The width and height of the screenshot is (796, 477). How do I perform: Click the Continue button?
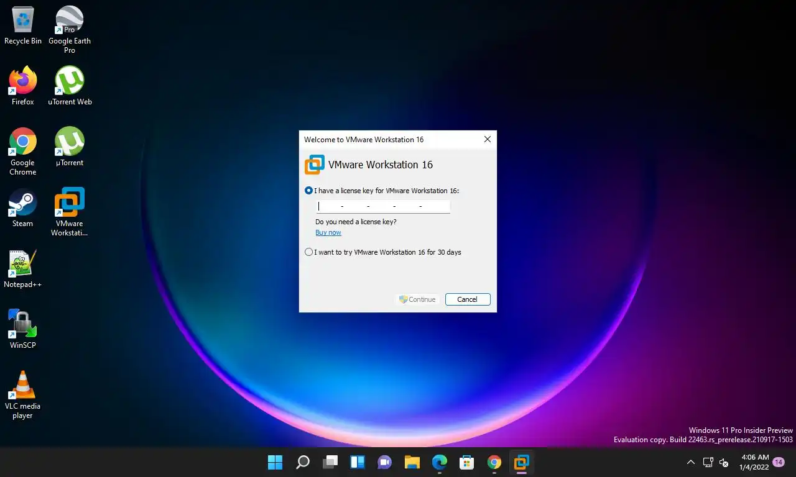tap(418, 299)
